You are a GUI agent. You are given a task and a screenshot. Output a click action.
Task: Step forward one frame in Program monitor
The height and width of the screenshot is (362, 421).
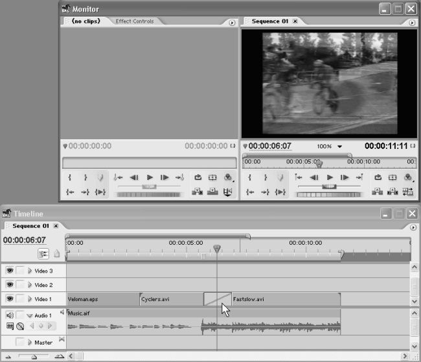[345, 177]
